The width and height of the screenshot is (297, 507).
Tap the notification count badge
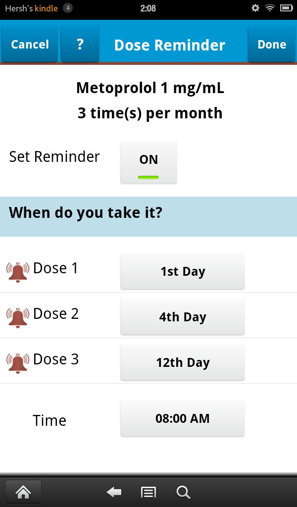pyautogui.click(x=67, y=8)
